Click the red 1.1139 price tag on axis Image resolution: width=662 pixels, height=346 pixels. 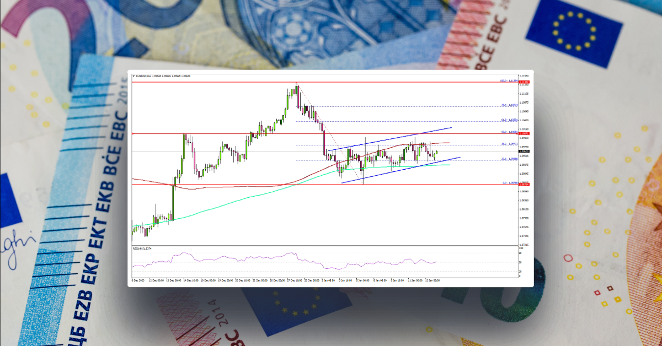(524, 81)
